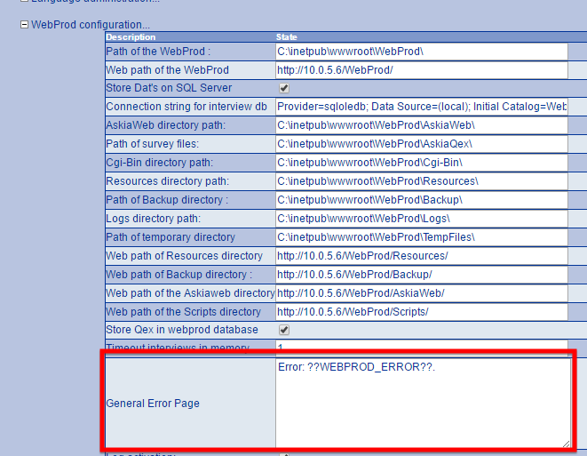Image resolution: width=587 pixels, height=456 pixels.
Task: Edit the Web path of the Askiaweb directory field
Action: tap(422, 293)
